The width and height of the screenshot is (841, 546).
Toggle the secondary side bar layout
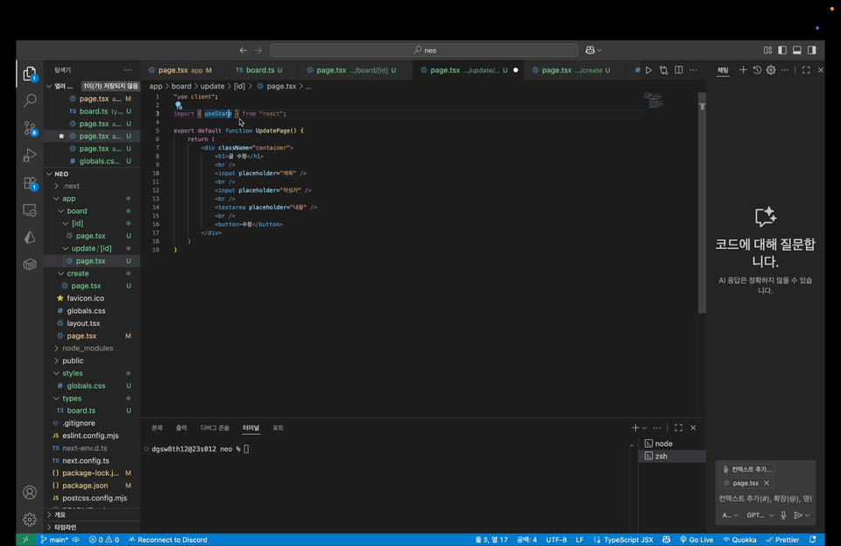pyautogui.click(x=812, y=50)
